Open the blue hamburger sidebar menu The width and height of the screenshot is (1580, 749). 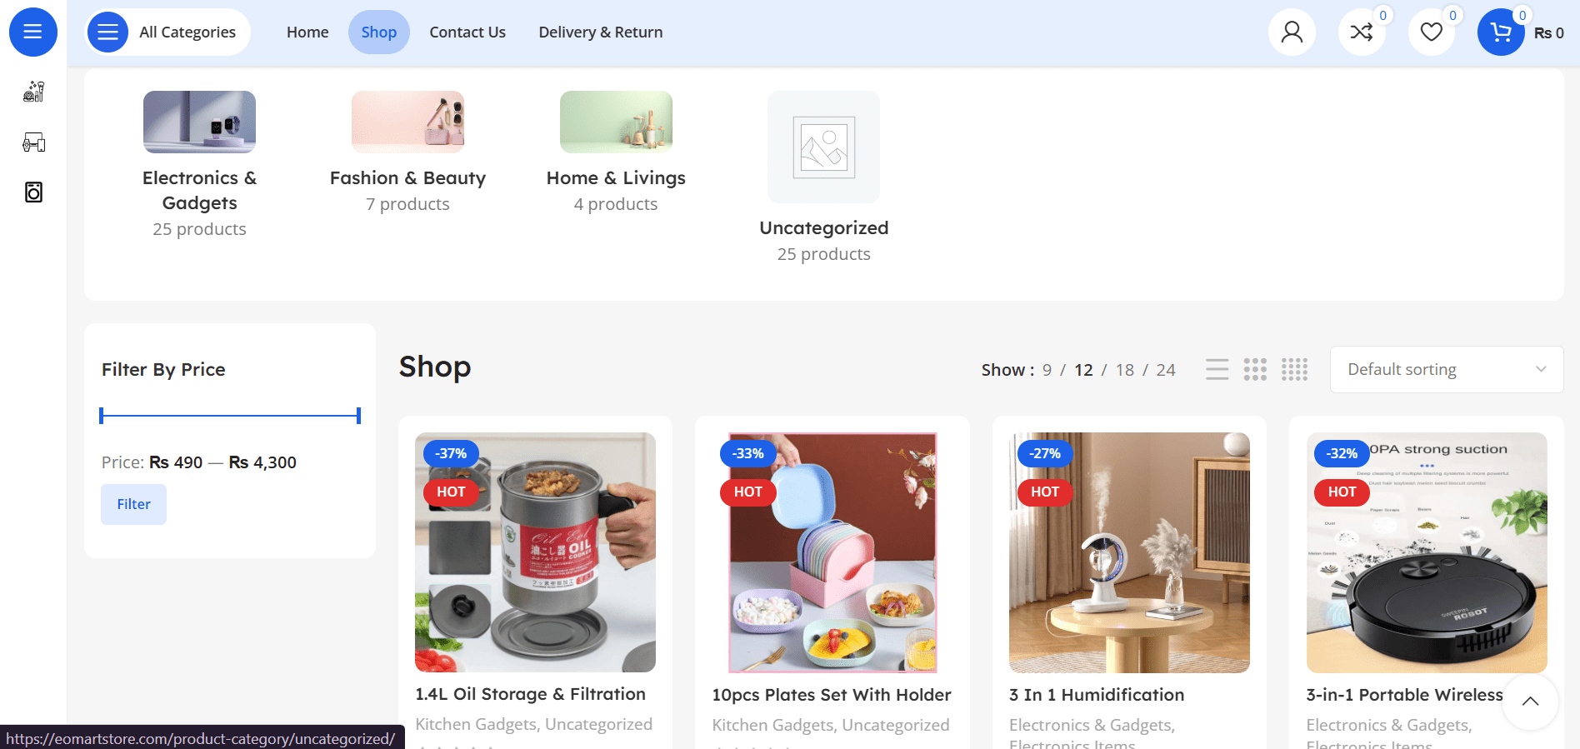click(33, 32)
